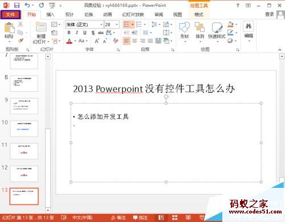Toggle text Shadow formatting

click(x=93, y=32)
